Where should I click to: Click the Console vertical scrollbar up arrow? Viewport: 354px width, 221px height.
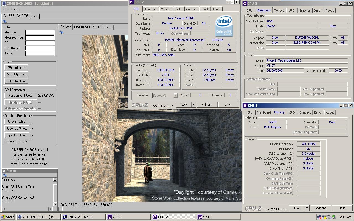(55, 180)
